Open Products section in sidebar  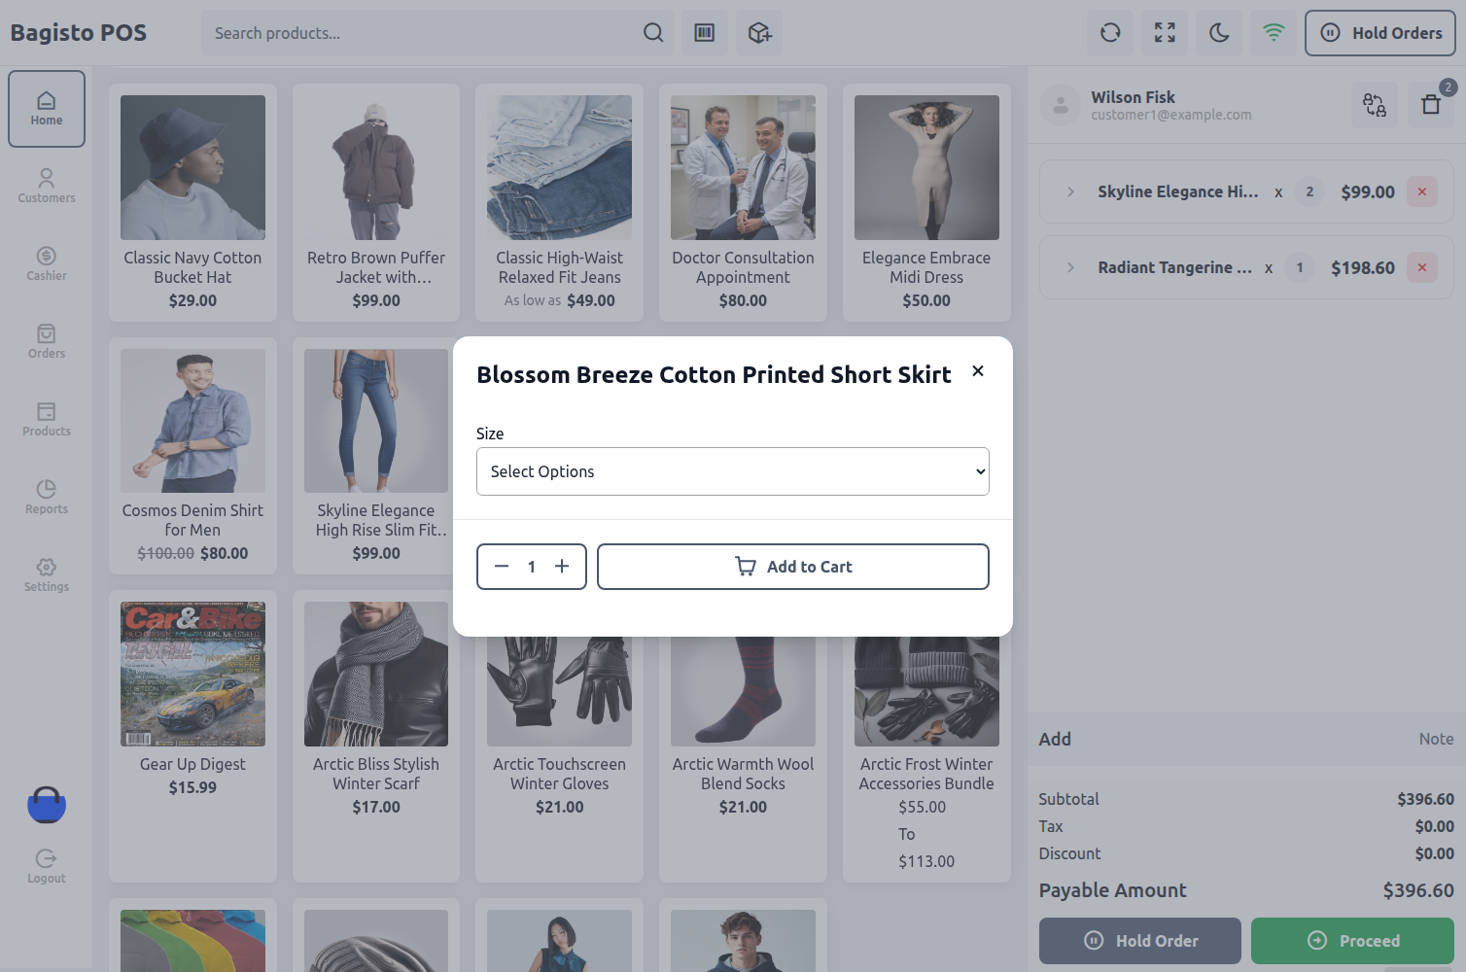47,420
